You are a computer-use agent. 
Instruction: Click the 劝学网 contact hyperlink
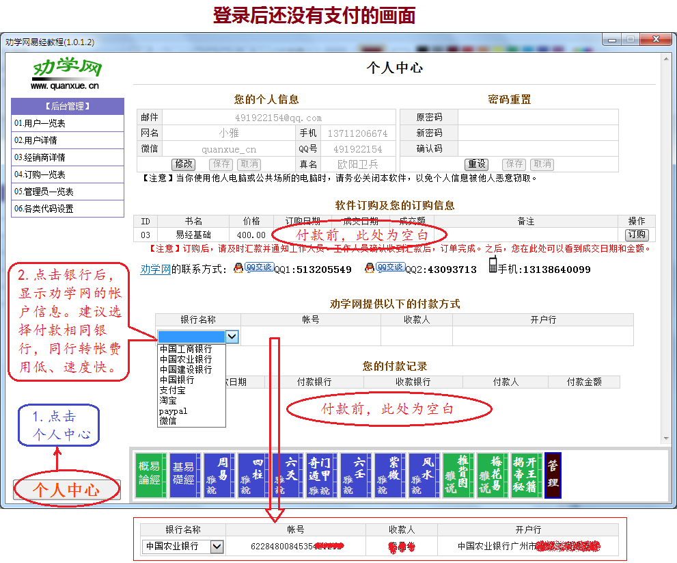[155, 270]
